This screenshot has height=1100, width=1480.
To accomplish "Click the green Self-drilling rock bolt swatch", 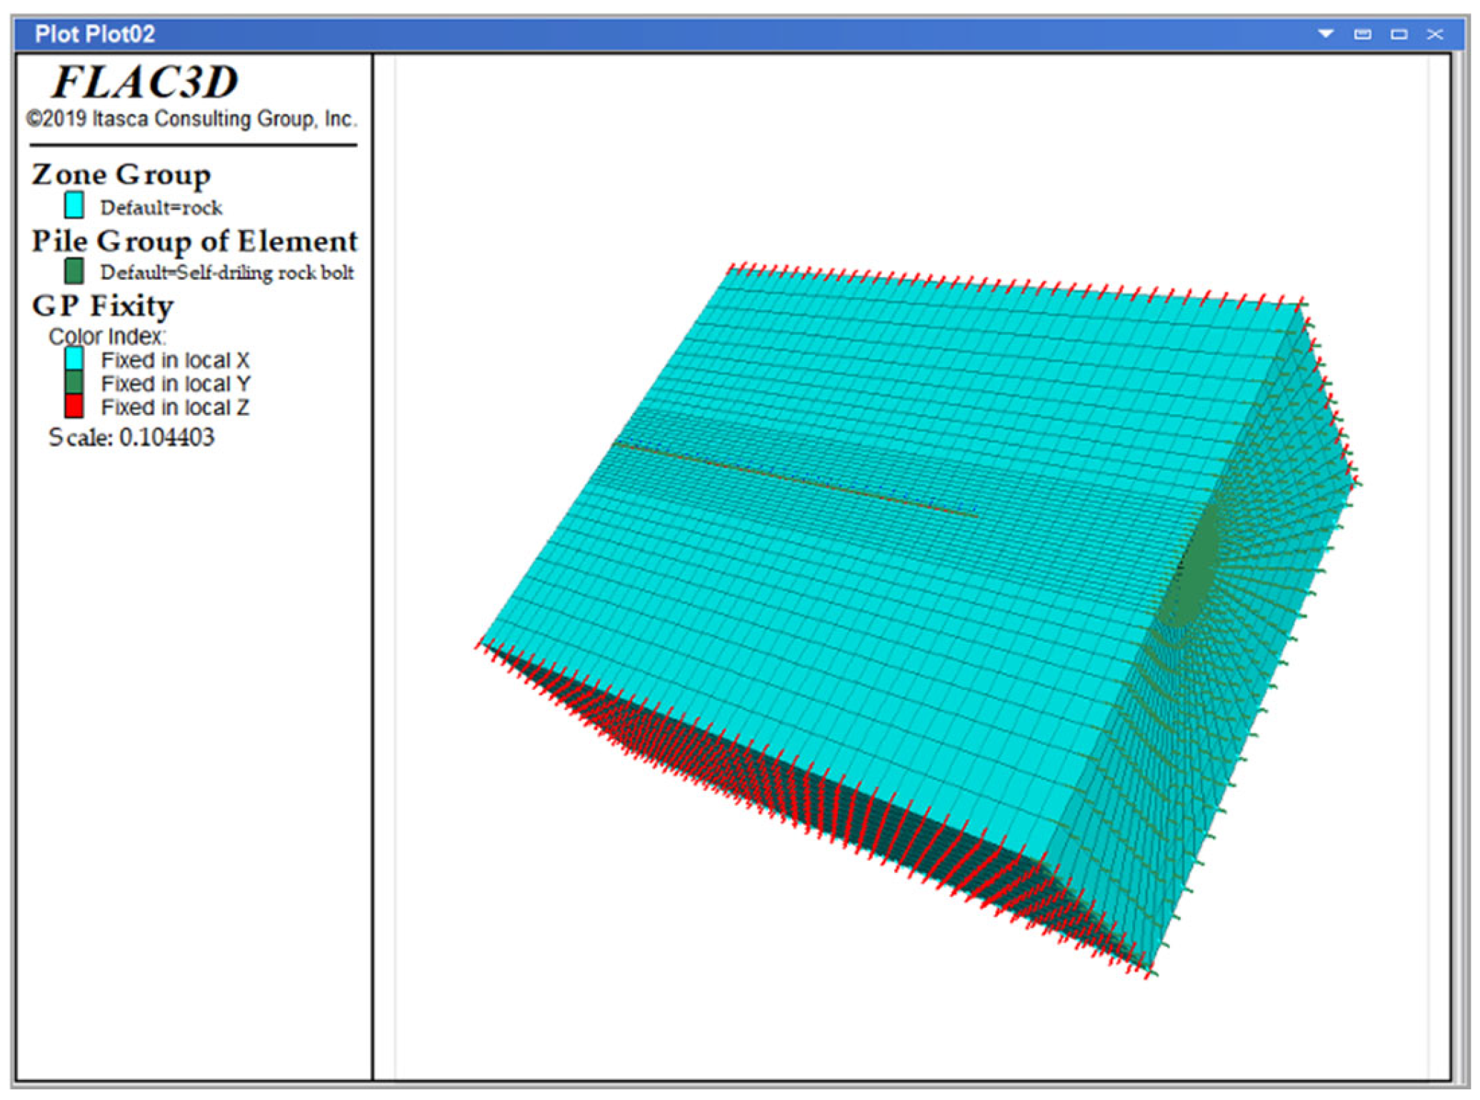I will (x=74, y=271).
